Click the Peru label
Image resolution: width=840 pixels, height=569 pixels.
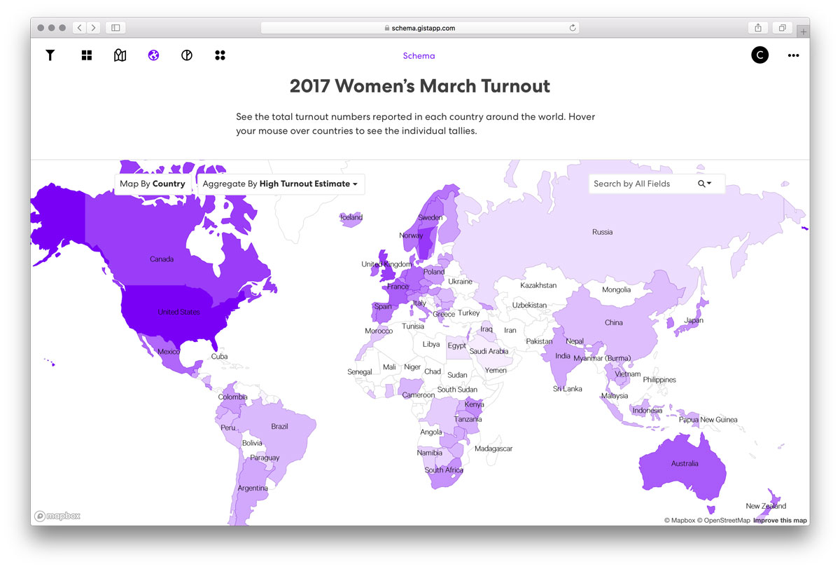click(x=228, y=427)
